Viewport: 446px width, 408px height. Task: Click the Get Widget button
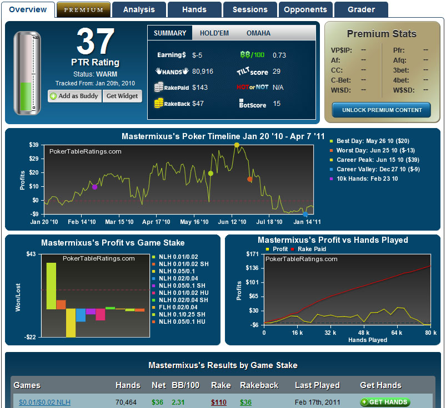(122, 96)
